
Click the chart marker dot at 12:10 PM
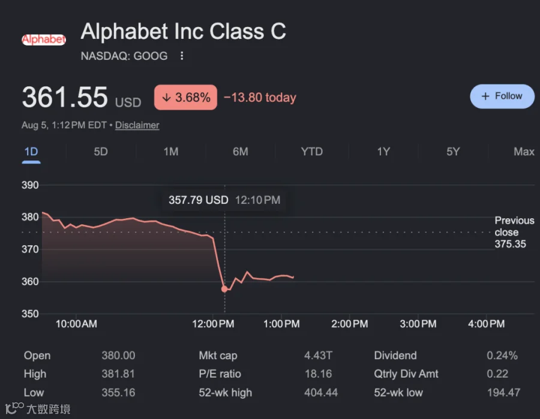tap(224, 289)
